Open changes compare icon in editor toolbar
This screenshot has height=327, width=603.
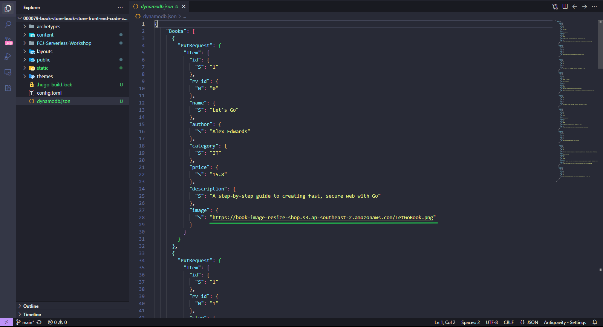pos(555,6)
